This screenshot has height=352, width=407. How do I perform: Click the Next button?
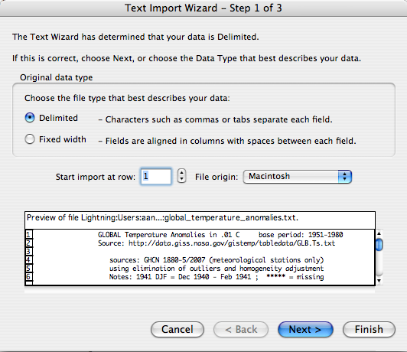click(x=305, y=329)
